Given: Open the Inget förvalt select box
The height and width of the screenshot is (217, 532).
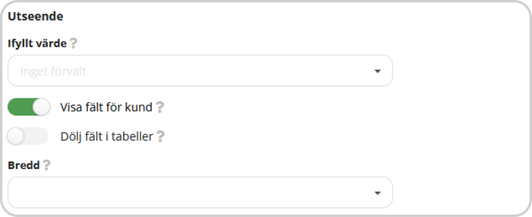Looking at the screenshot, I should [200, 71].
